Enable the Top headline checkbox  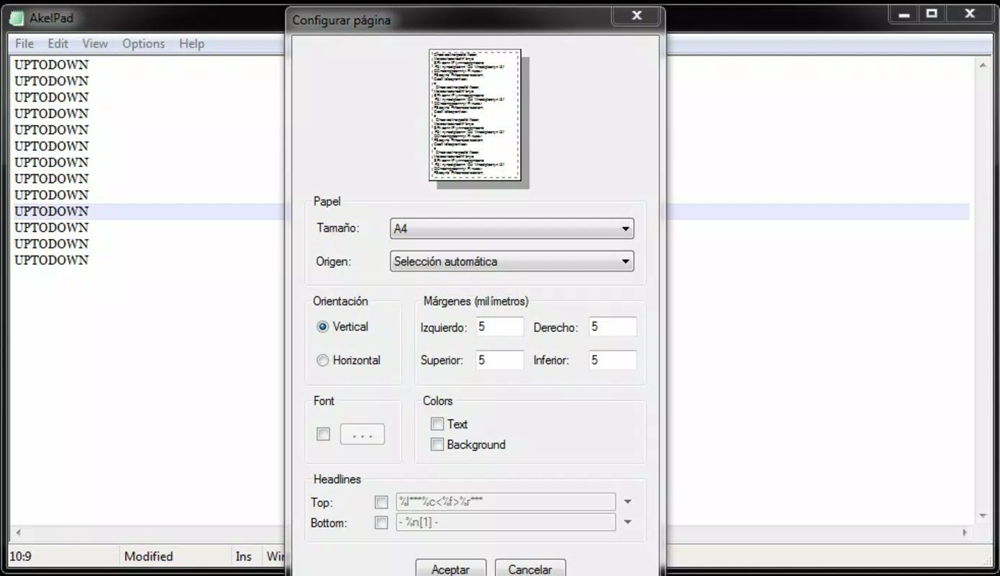[381, 502]
